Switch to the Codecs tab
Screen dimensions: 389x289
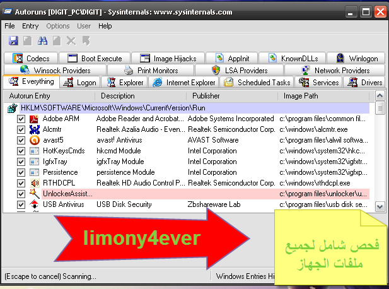coord(32,59)
